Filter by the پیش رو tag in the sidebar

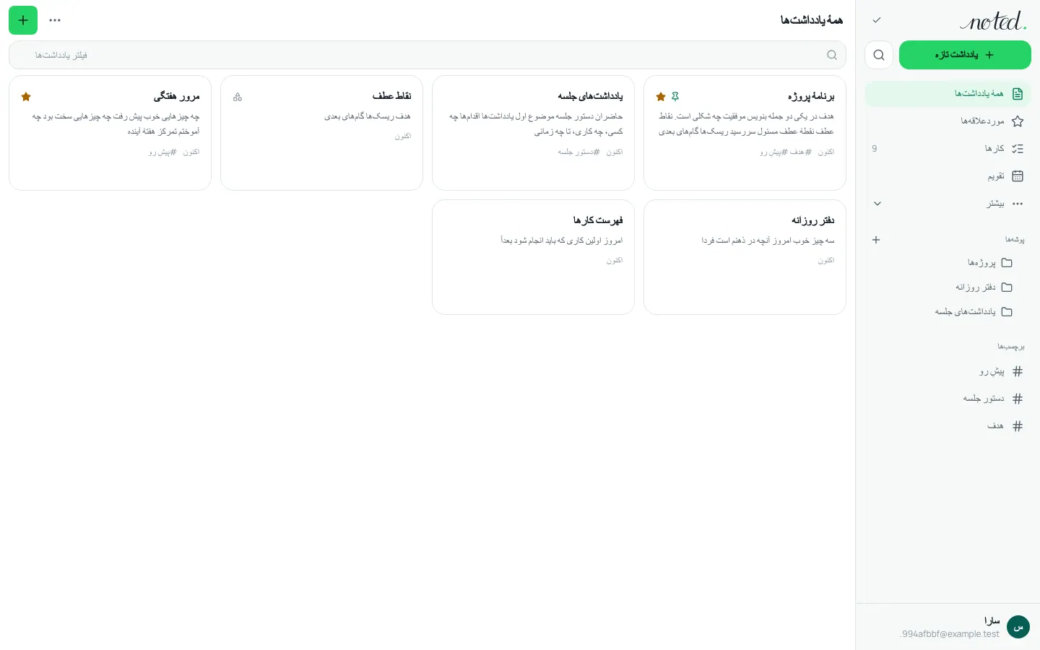tap(948, 371)
